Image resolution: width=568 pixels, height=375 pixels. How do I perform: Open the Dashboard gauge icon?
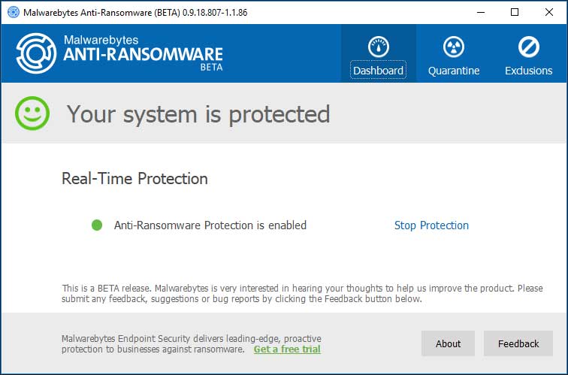(x=379, y=47)
